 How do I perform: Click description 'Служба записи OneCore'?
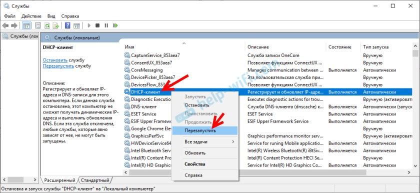coord(273,55)
